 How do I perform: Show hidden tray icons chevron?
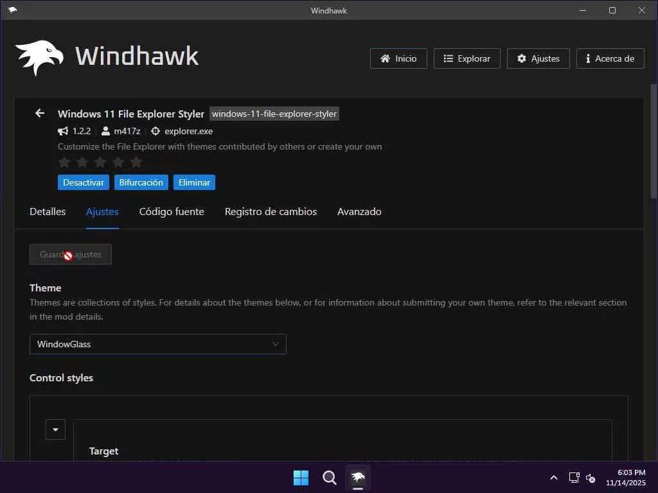tap(554, 478)
